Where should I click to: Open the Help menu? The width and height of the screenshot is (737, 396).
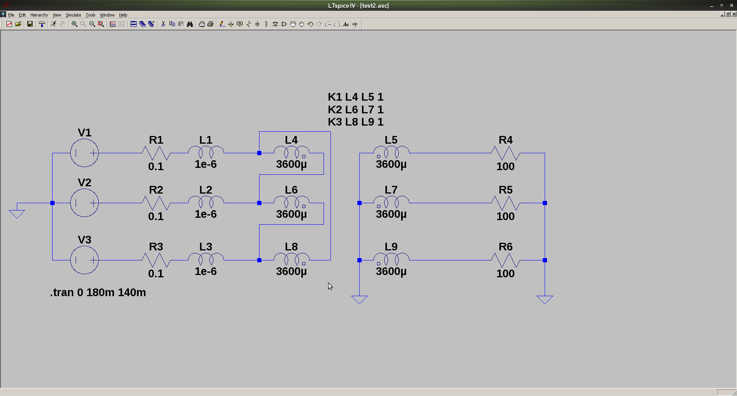(x=123, y=15)
